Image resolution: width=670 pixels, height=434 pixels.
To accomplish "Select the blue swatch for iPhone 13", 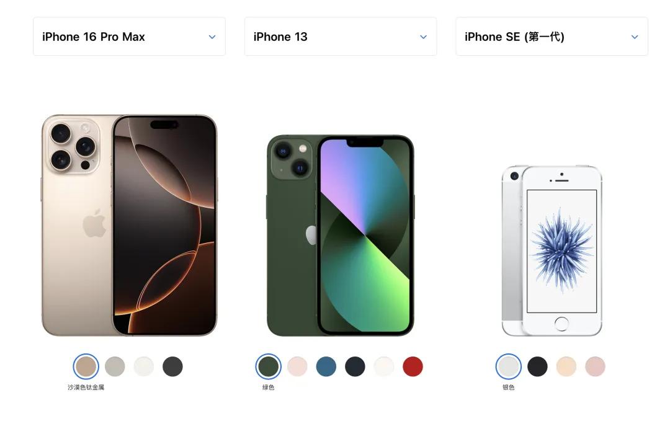I will (x=326, y=366).
